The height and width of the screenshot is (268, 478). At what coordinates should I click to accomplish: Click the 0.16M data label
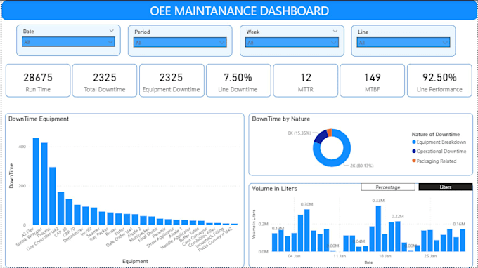pos(459,224)
